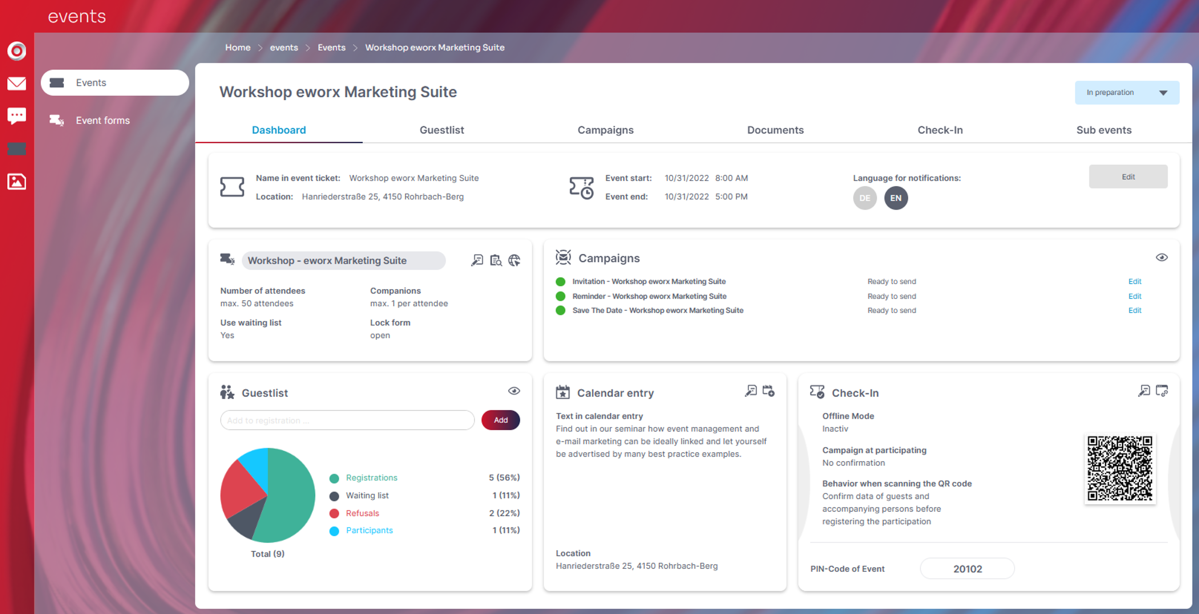Open the image gallery icon in sidebar
Viewport: 1199px width, 614px height.
17,182
